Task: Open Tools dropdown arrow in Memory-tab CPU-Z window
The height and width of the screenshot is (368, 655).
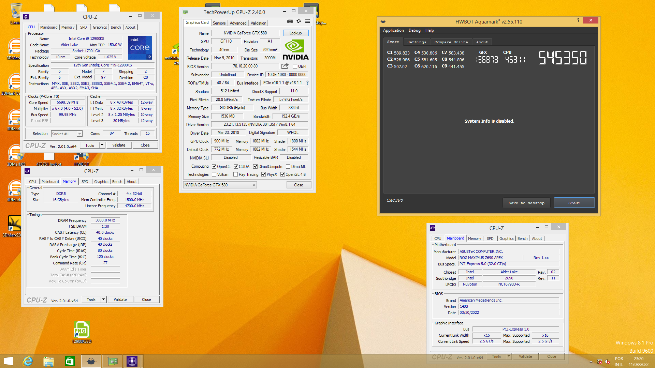Action: tap(103, 300)
